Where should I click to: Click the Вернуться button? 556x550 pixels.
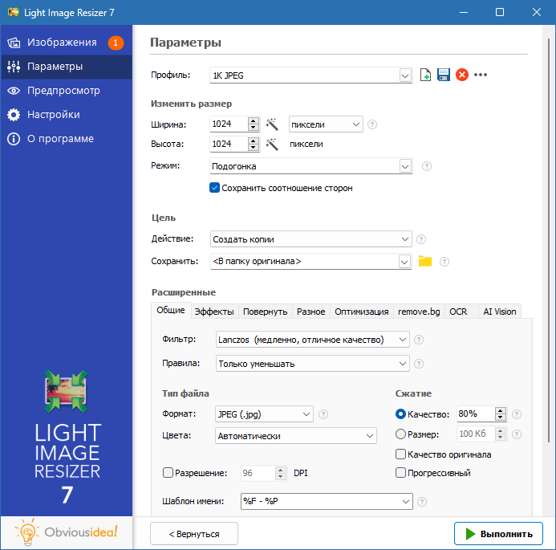(x=194, y=534)
